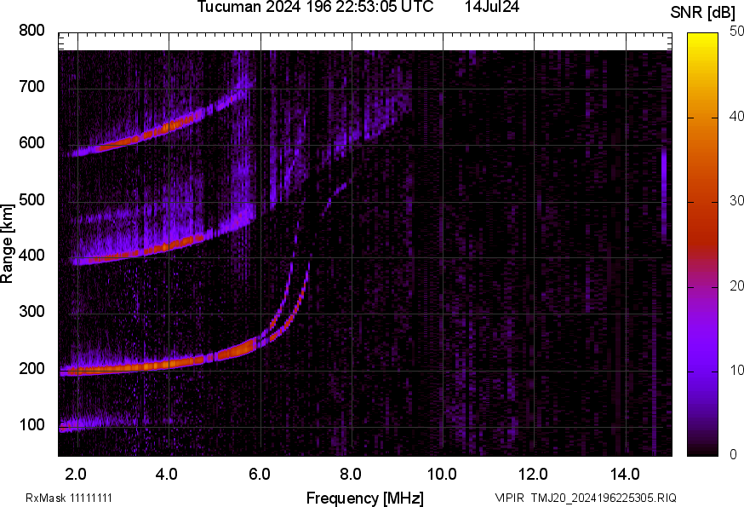The width and height of the screenshot is (744, 507).
Task: Click the range tick label '300'
Action: point(31,312)
